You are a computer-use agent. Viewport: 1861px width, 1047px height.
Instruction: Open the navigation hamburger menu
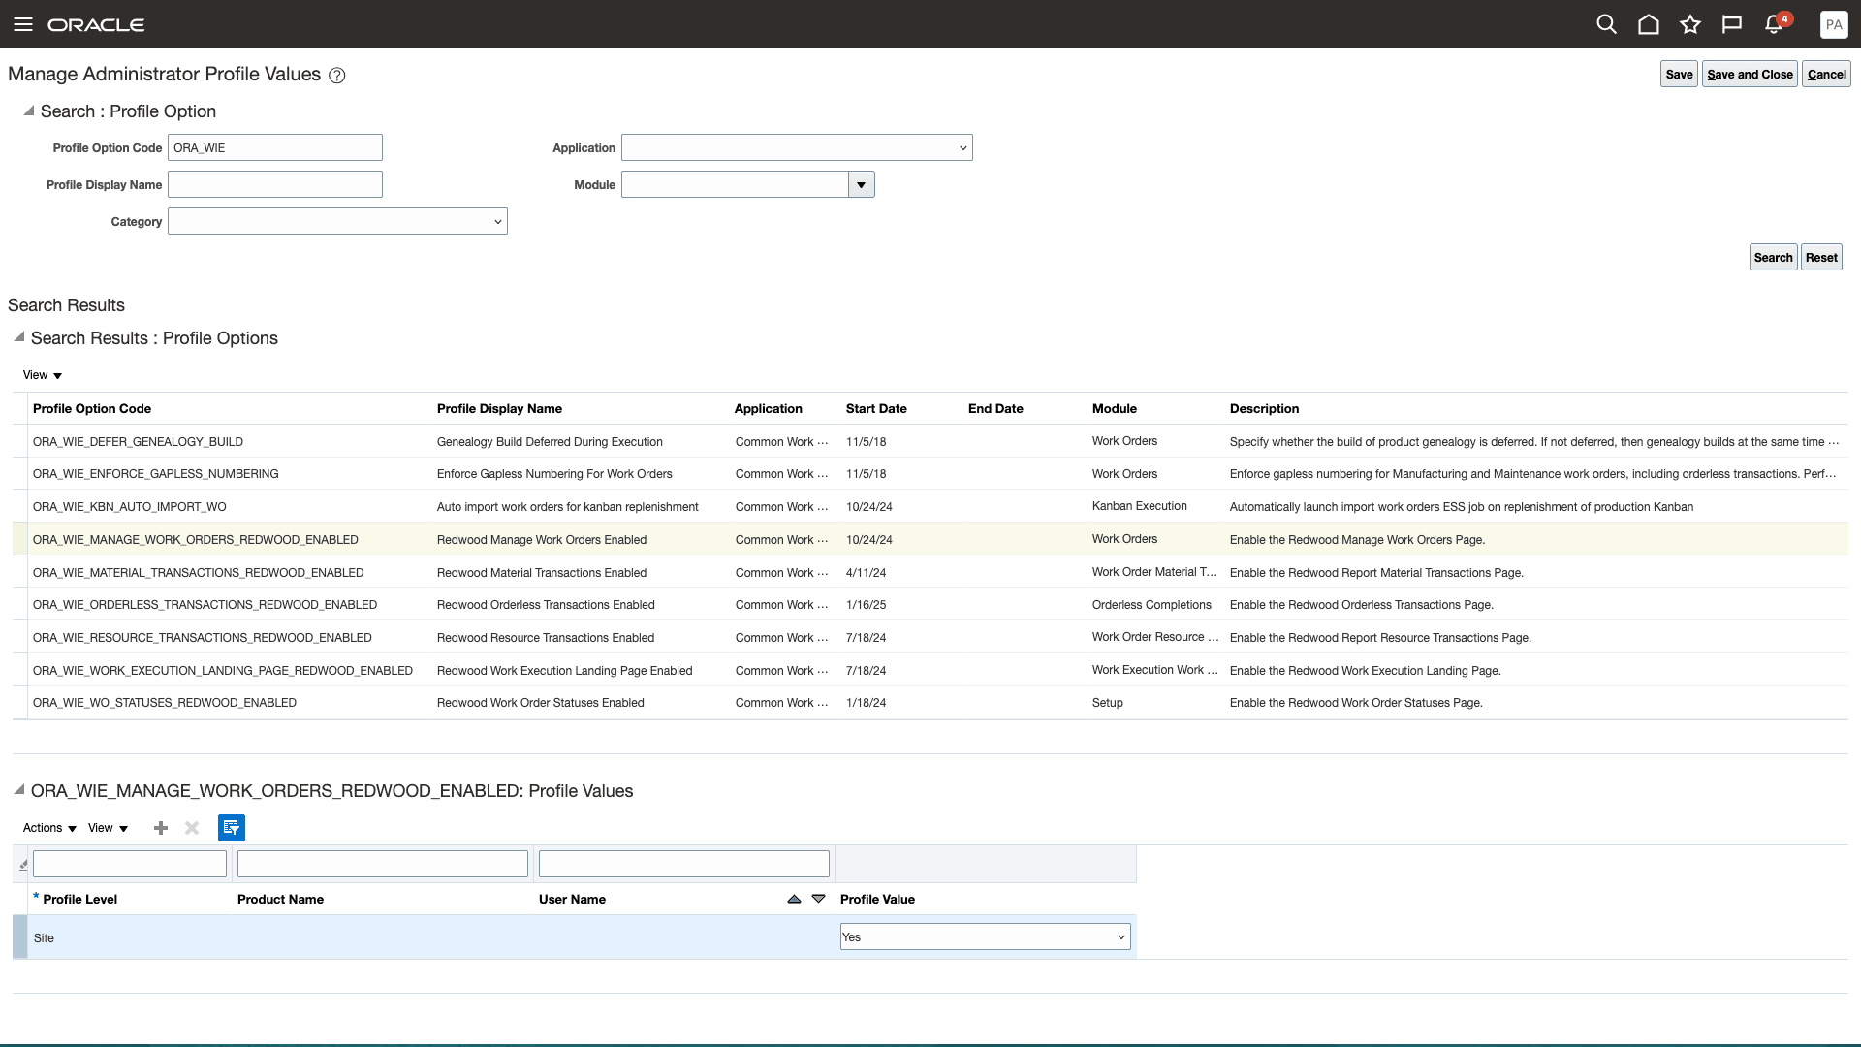point(23,24)
